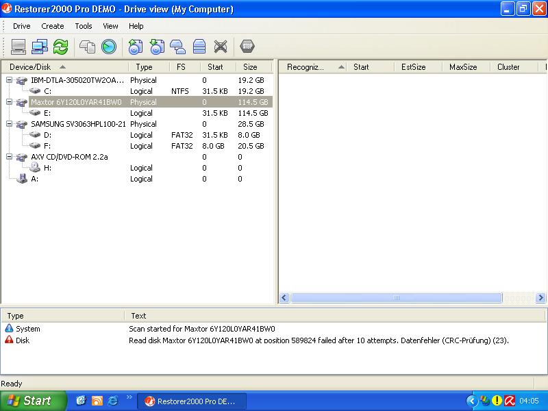Click the create virtual volume set icon
Image resolution: width=548 pixels, height=411 pixels.
pyautogui.click(x=199, y=47)
